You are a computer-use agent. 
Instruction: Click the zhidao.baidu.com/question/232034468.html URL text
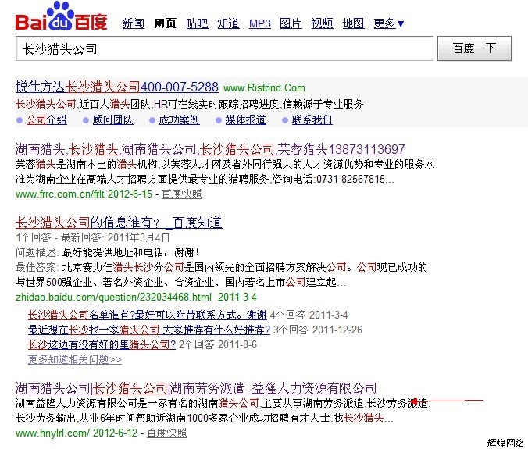113,298
